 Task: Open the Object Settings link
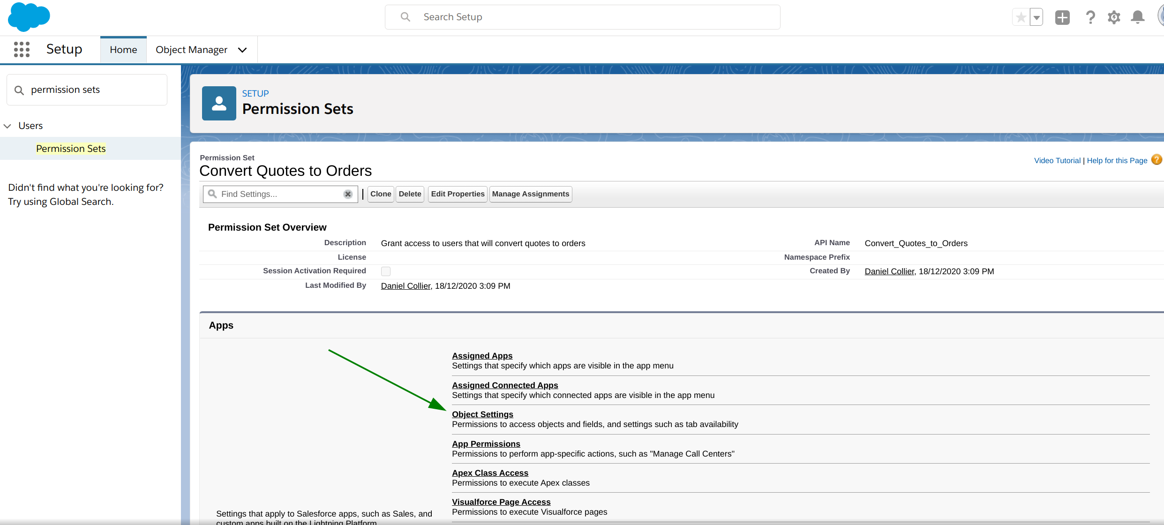click(482, 414)
